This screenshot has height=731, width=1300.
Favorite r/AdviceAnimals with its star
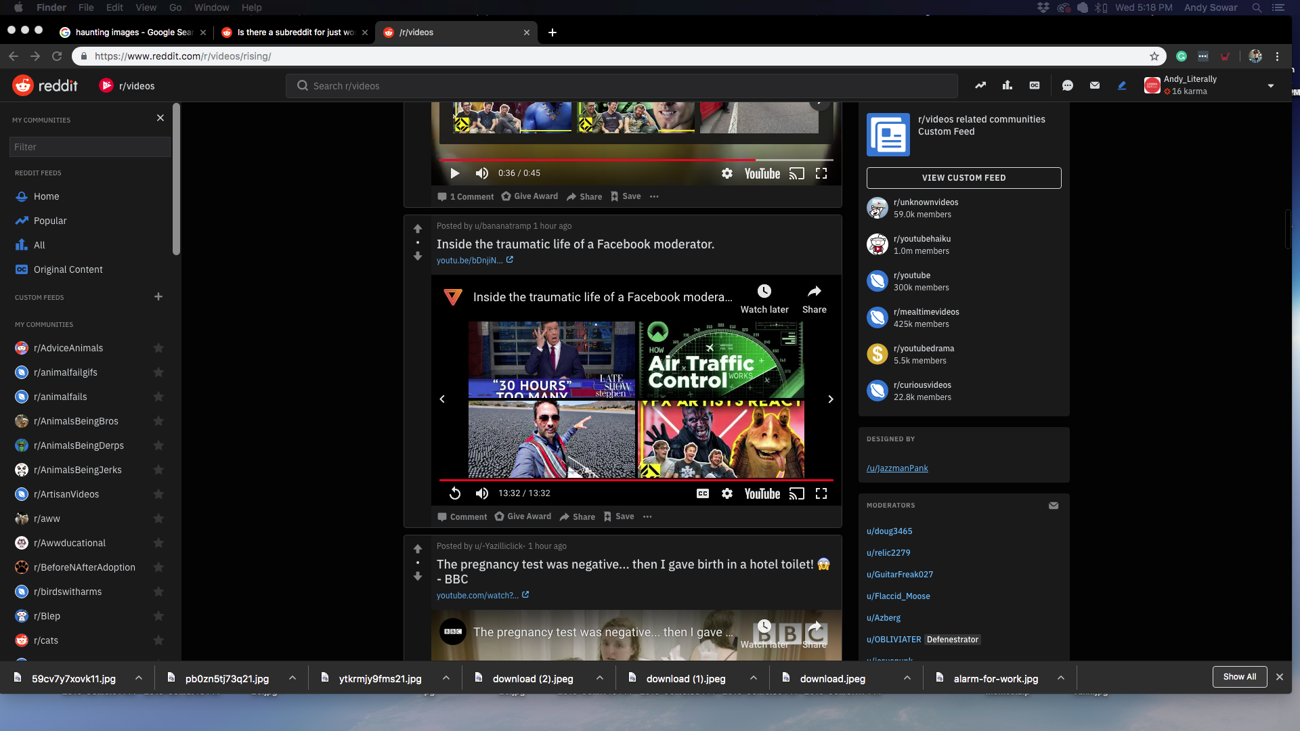pos(158,348)
